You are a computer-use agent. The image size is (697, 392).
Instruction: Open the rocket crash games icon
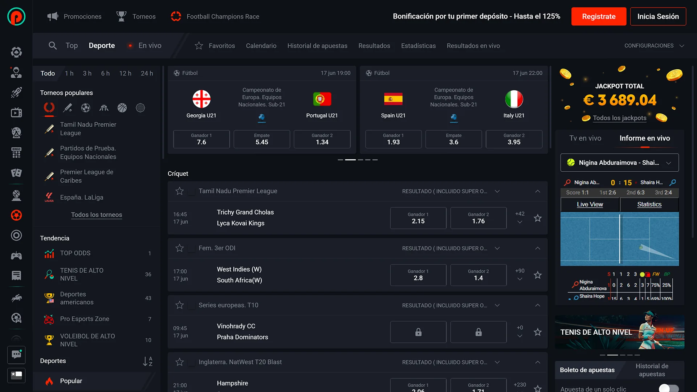click(x=16, y=92)
